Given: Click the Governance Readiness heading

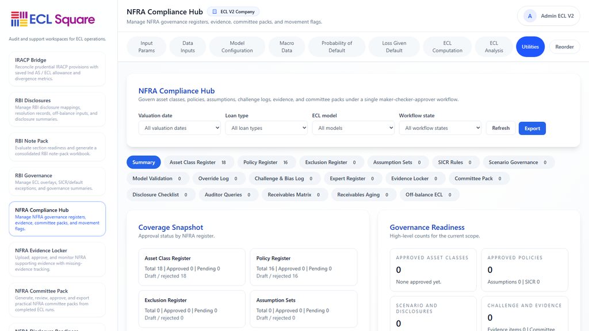Looking at the screenshot, I should (427, 228).
